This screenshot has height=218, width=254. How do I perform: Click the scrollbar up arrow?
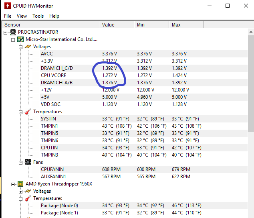pos(251,32)
